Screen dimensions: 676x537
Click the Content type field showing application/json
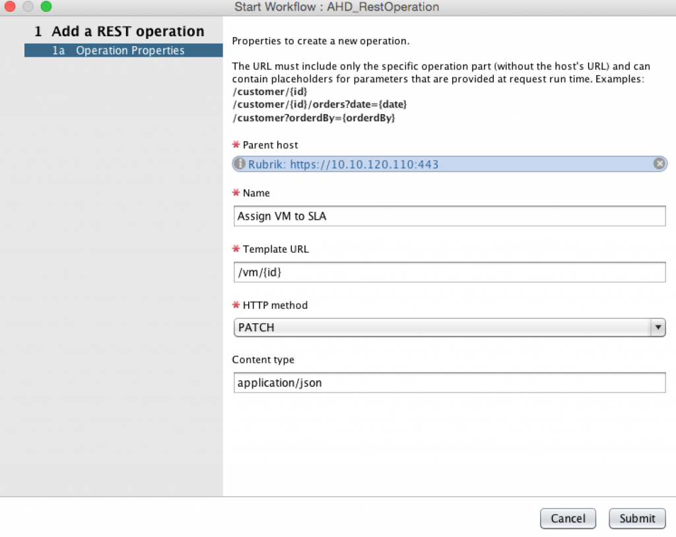coord(449,383)
